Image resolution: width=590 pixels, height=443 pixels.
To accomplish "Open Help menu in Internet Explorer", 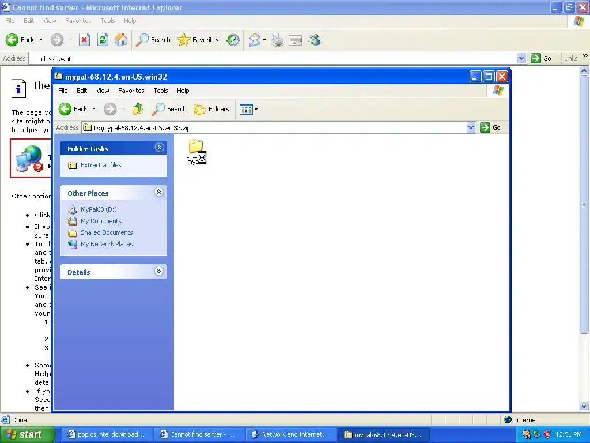I will (x=130, y=21).
